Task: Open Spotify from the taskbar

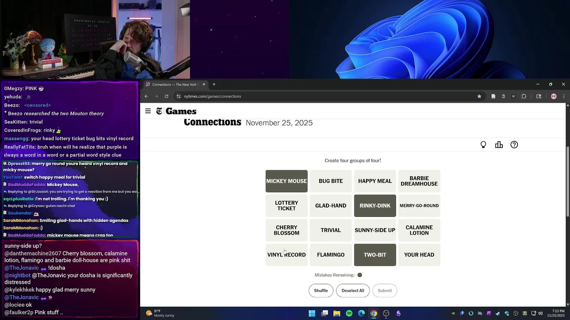Action: click(349, 313)
